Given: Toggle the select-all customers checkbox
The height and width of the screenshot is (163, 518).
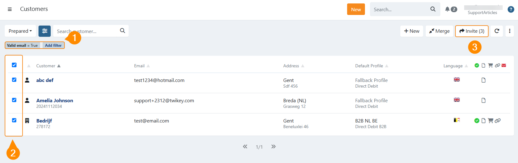Looking at the screenshot, I should coord(14,65).
